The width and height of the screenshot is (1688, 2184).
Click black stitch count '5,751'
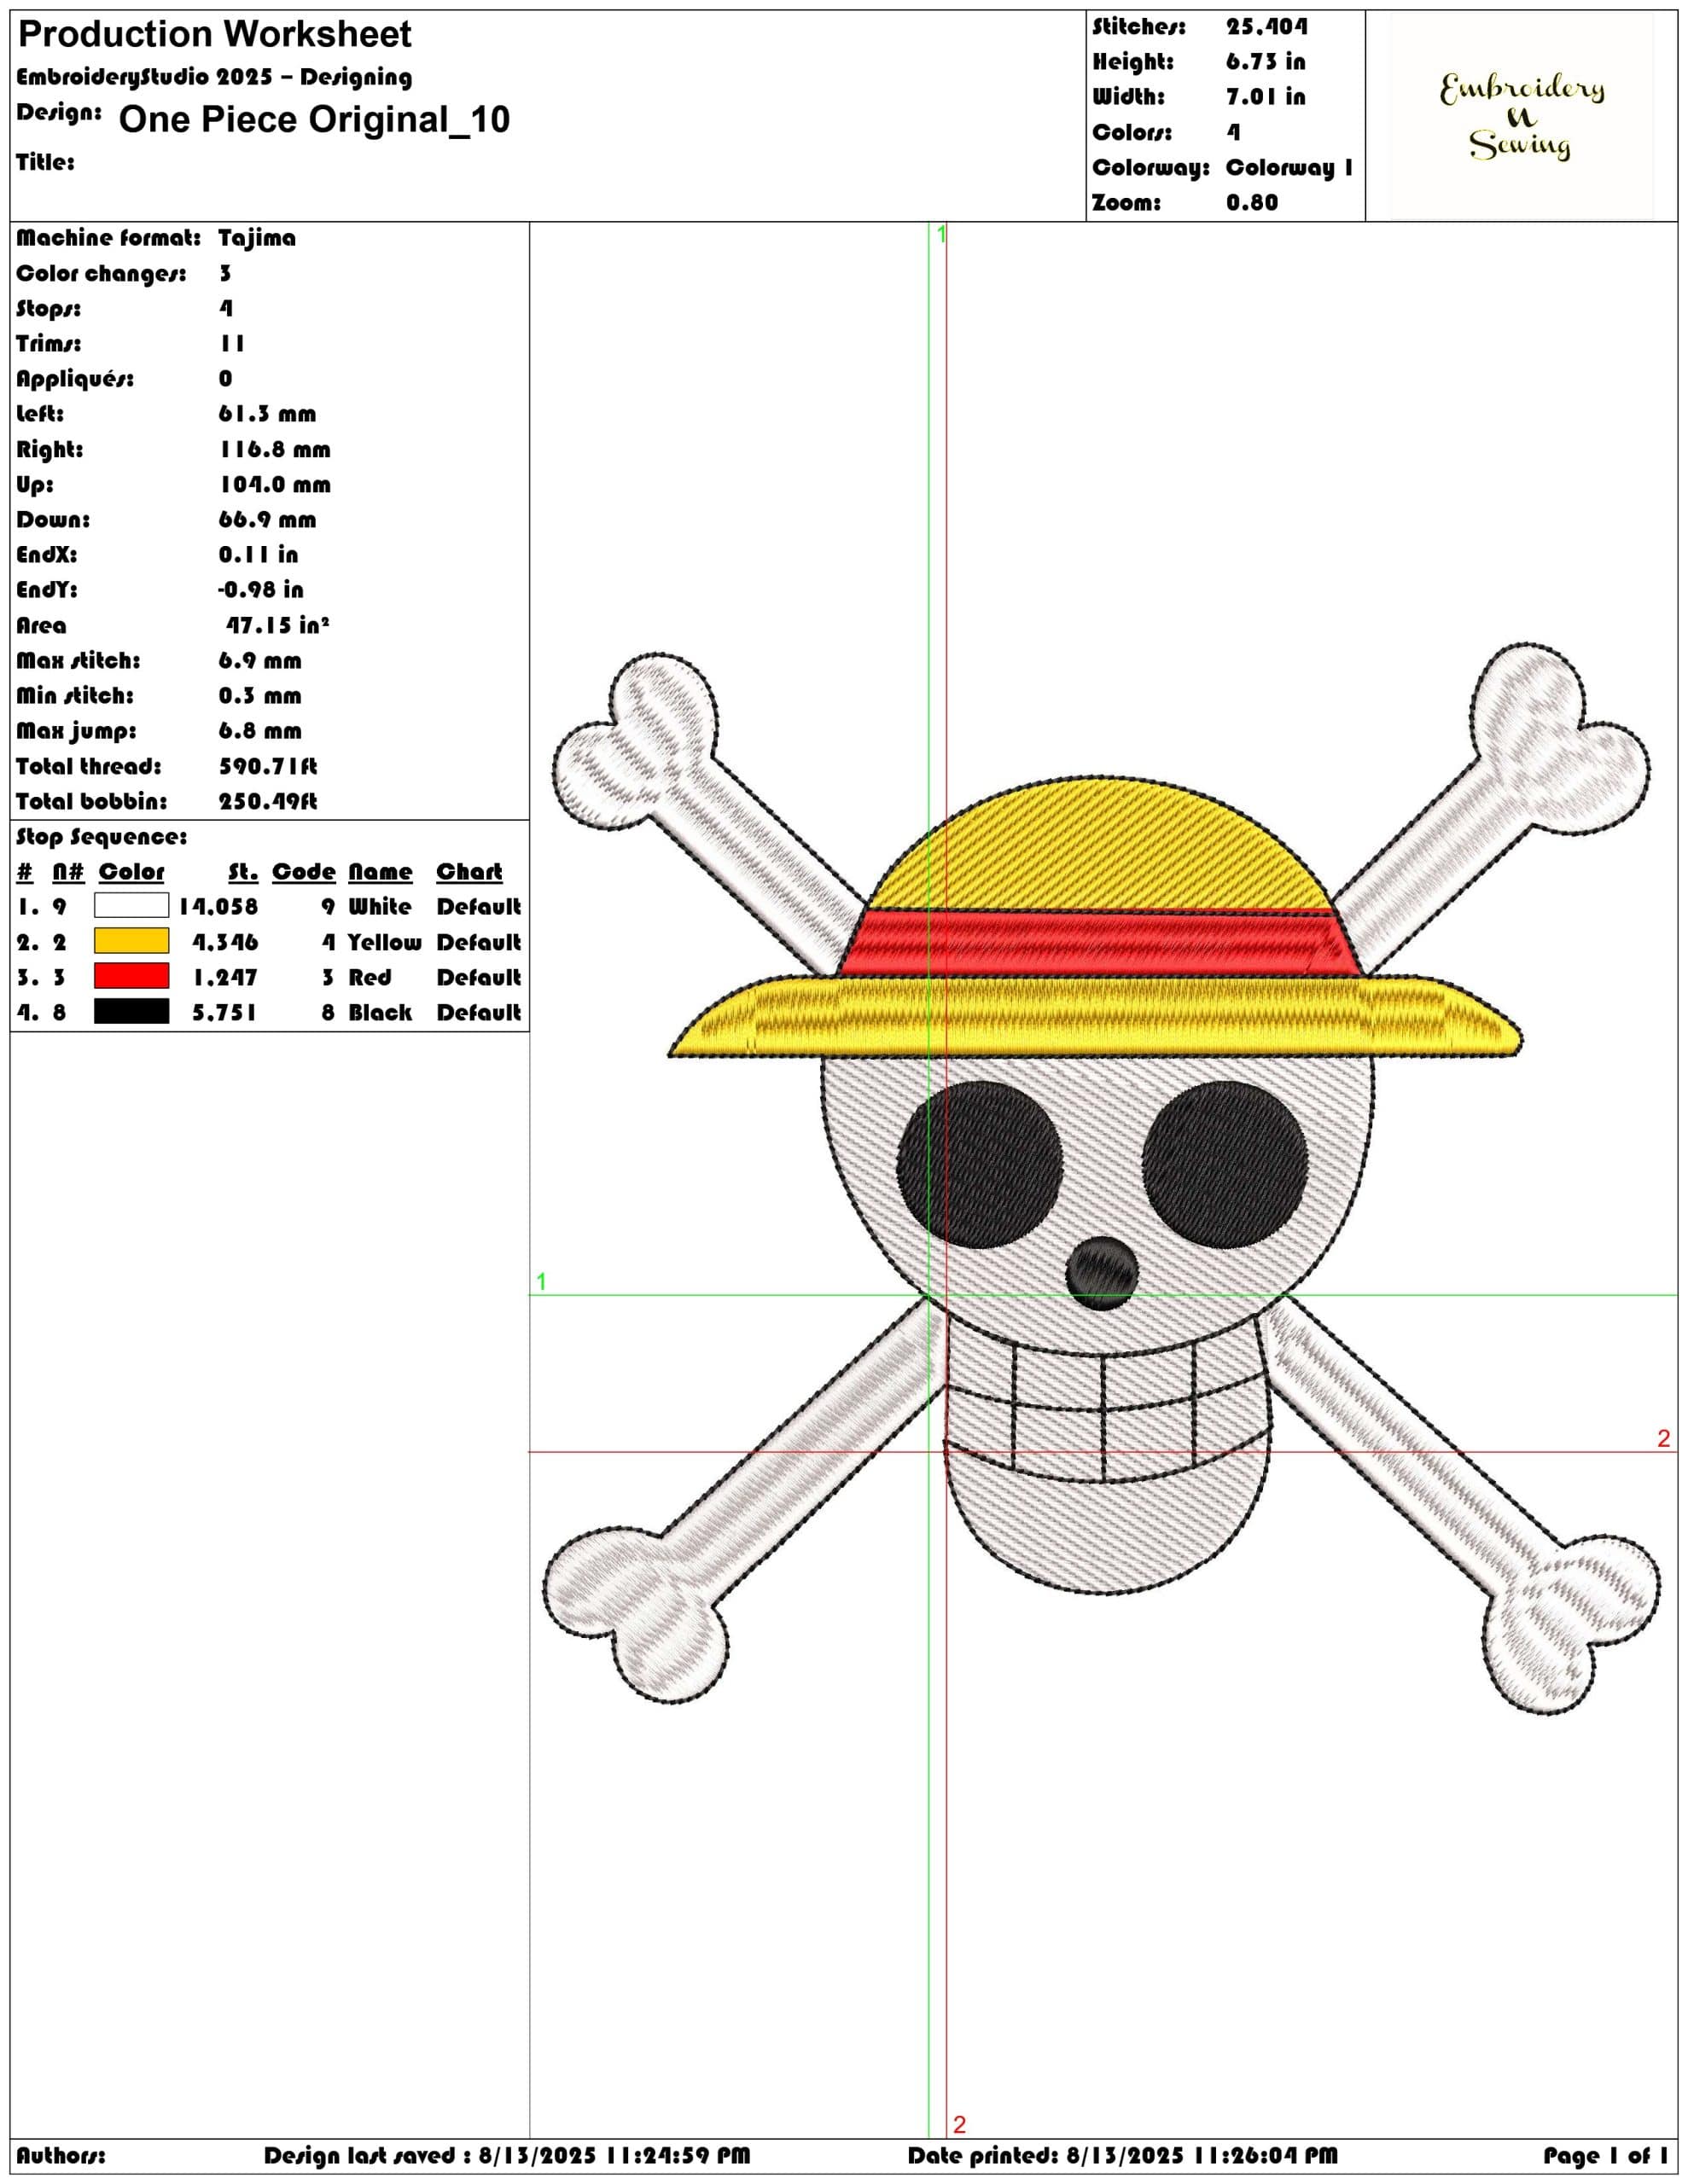pos(225,1013)
